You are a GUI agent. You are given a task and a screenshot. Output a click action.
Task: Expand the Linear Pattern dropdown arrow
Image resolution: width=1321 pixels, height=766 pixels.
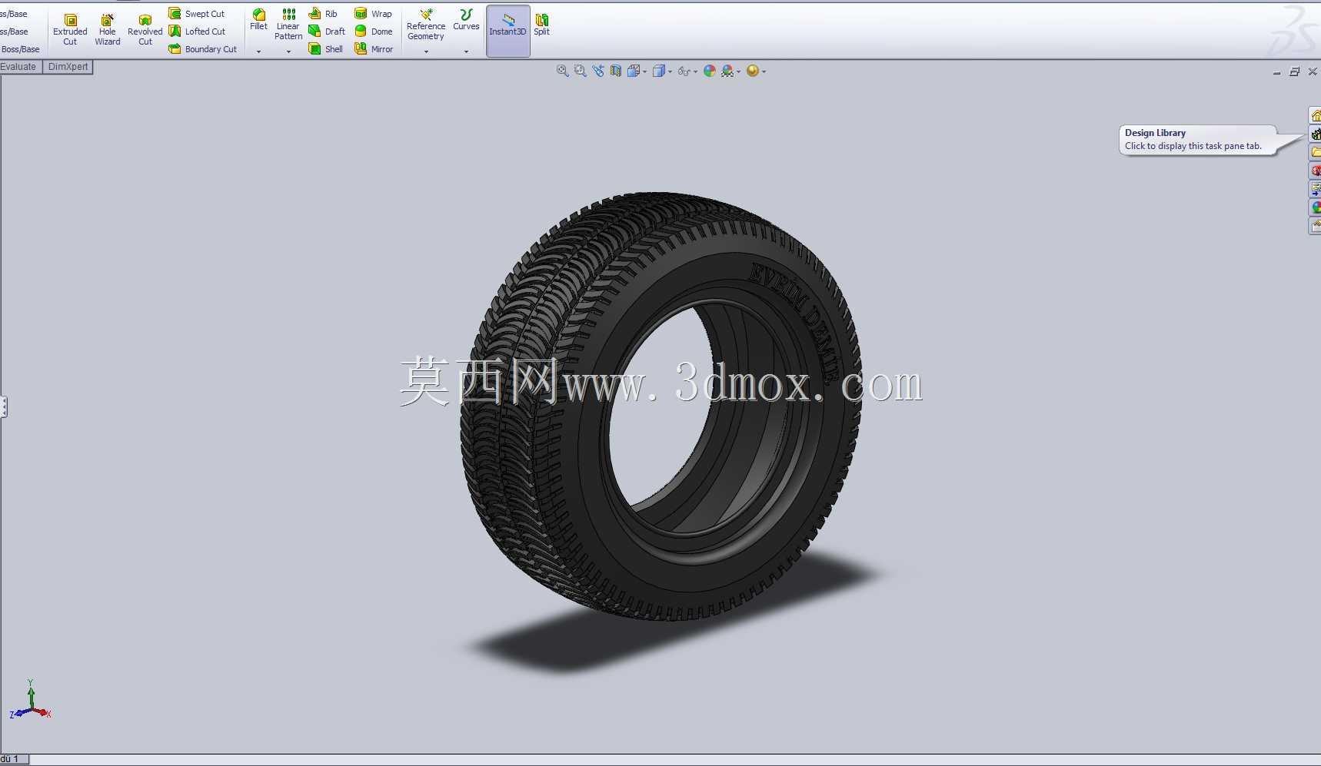click(288, 51)
